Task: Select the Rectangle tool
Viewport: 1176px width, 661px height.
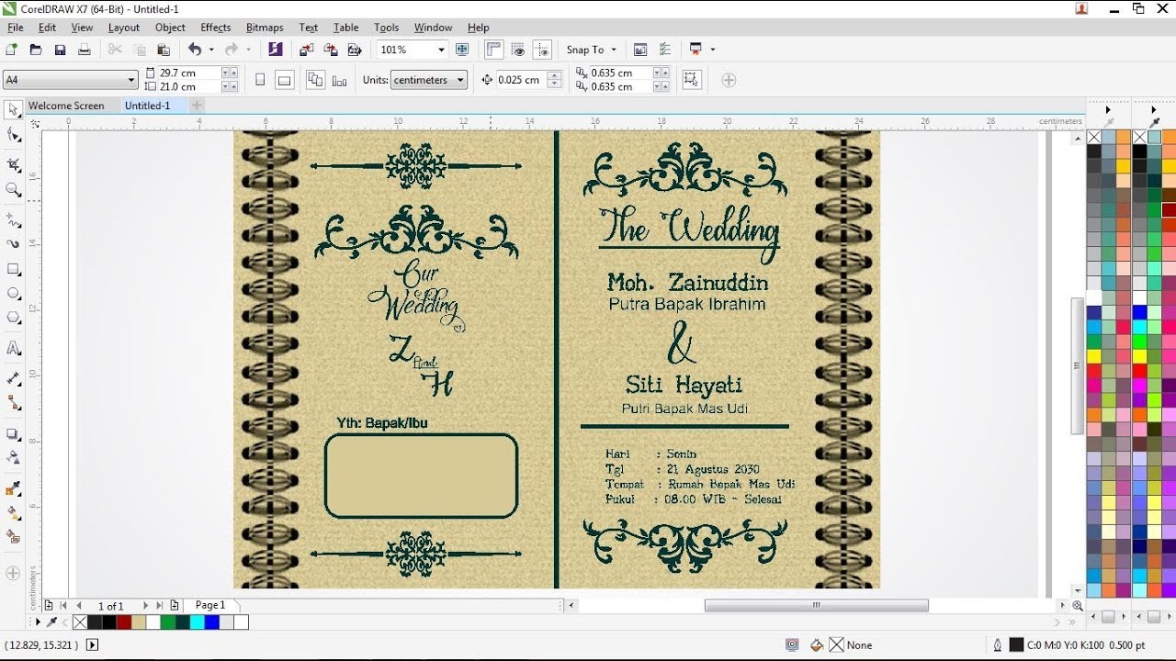Action: coord(13,270)
